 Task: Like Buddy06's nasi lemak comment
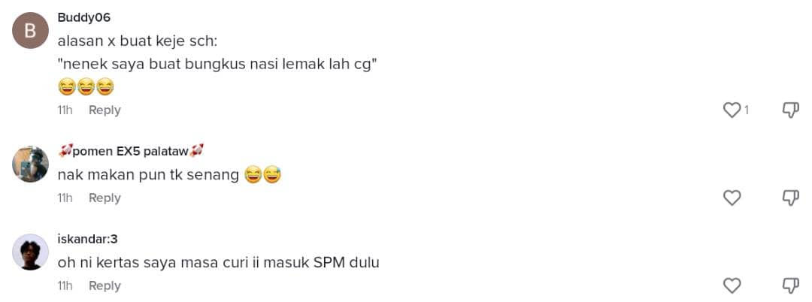coord(732,110)
